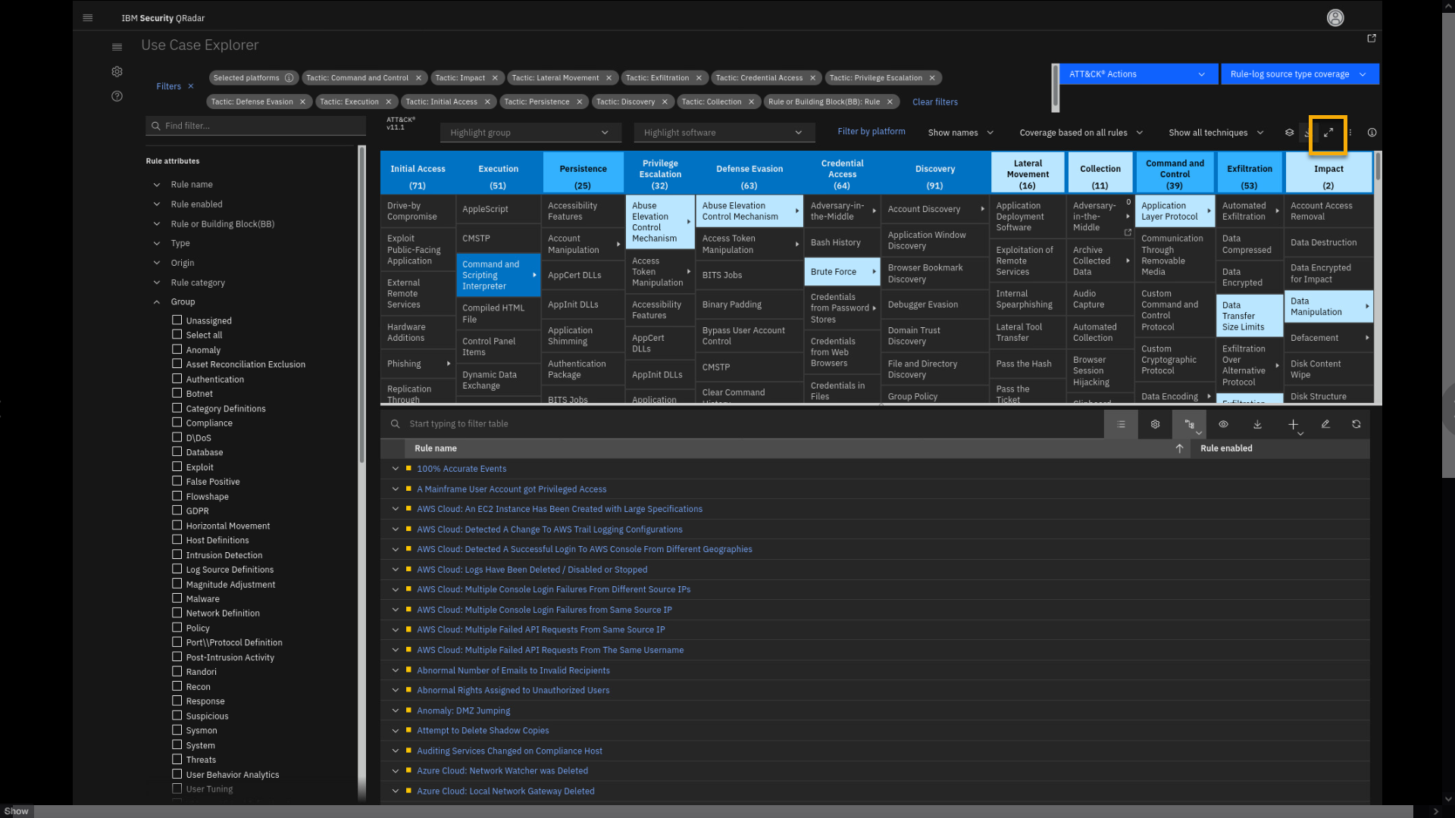Image resolution: width=1455 pixels, height=818 pixels.
Task: Open the gear settings icon in table toolbar
Action: 1155,424
